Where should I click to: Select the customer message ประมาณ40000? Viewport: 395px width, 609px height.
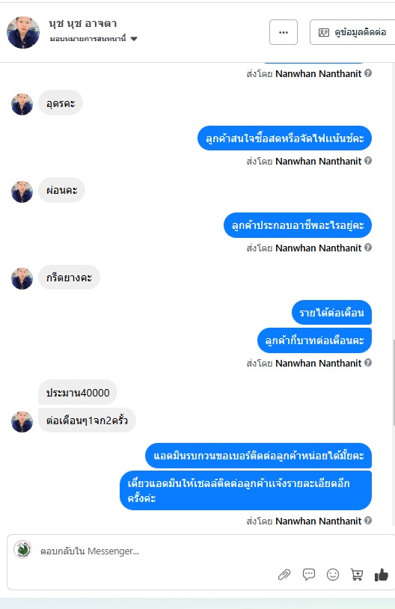(x=78, y=393)
